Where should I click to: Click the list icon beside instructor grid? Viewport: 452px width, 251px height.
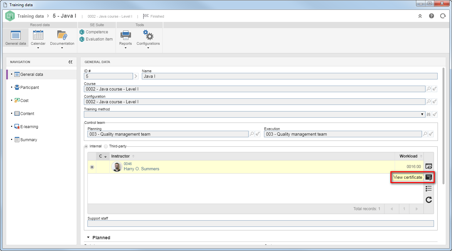(x=429, y=189)
